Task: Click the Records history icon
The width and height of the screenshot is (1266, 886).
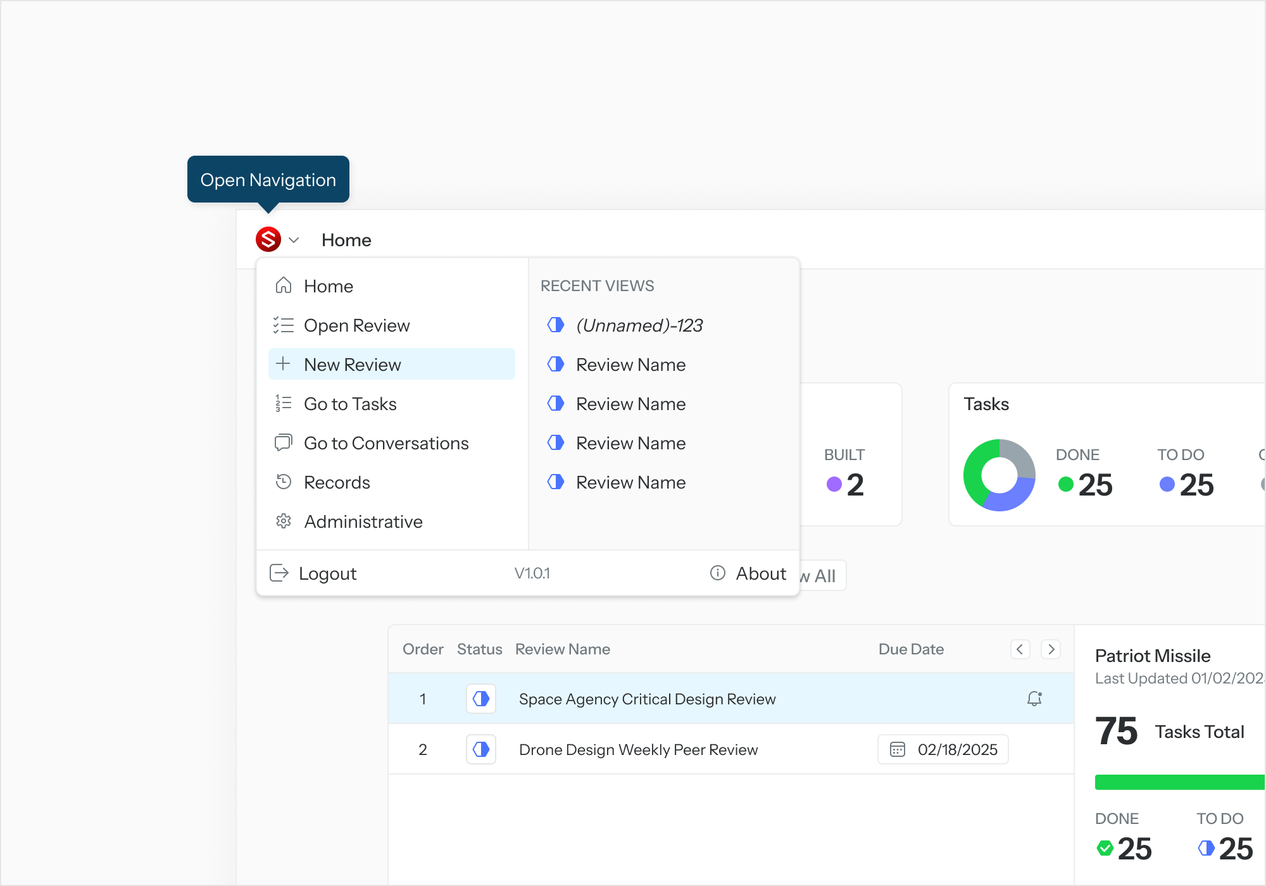Action: (283, 482)
